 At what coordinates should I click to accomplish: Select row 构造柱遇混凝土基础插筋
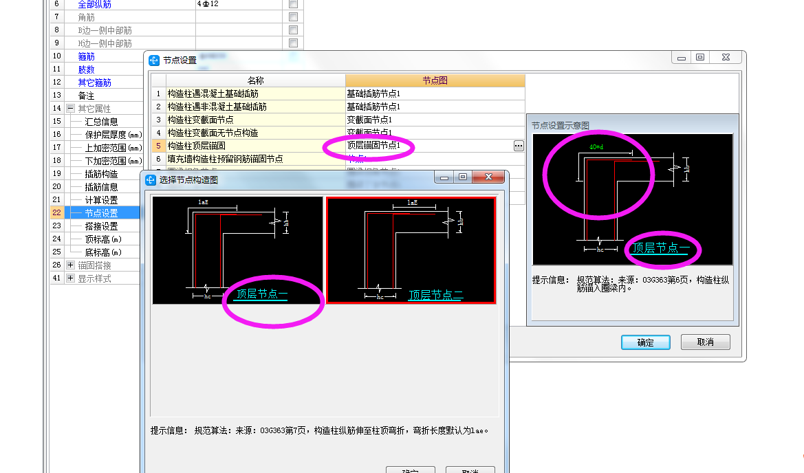[x=255, y=93]
